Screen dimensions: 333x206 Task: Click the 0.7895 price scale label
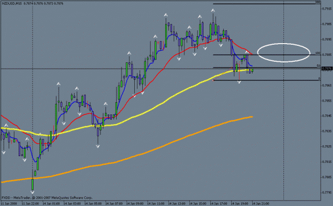point(327,39)
